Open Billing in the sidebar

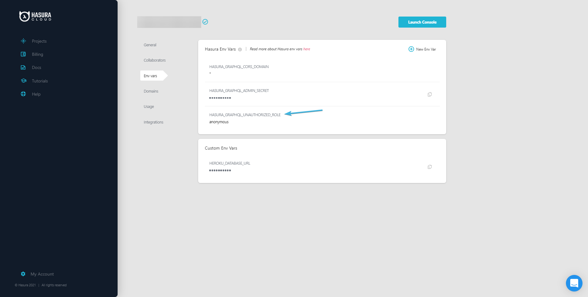click(x=37, y=54)
